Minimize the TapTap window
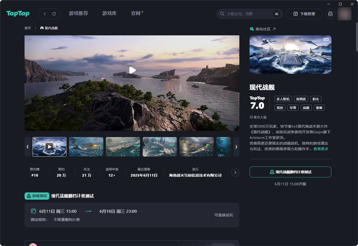Screen dimensions: 358x246 [x=329, y=4]
